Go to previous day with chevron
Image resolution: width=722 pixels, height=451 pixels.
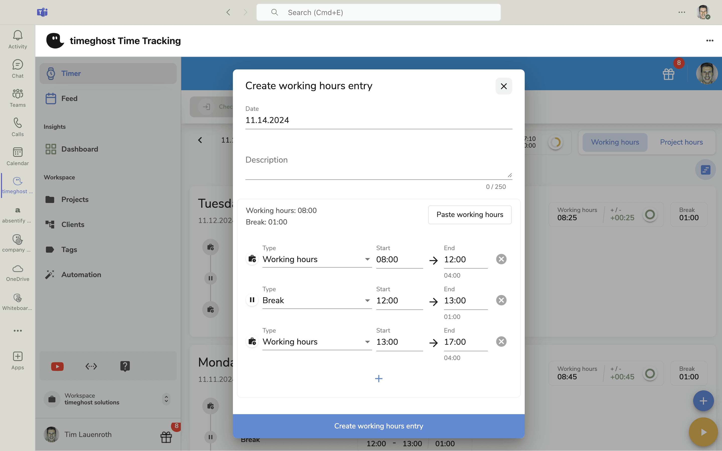(x=200, y=140)
